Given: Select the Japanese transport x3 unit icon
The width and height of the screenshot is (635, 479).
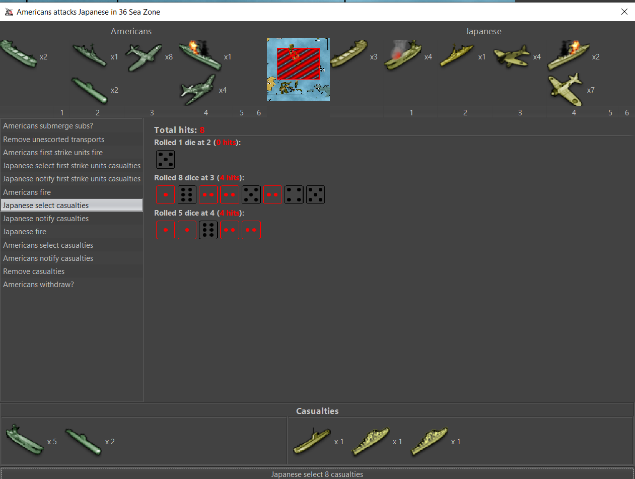Looking at the screenshot, I should [348, 54].
